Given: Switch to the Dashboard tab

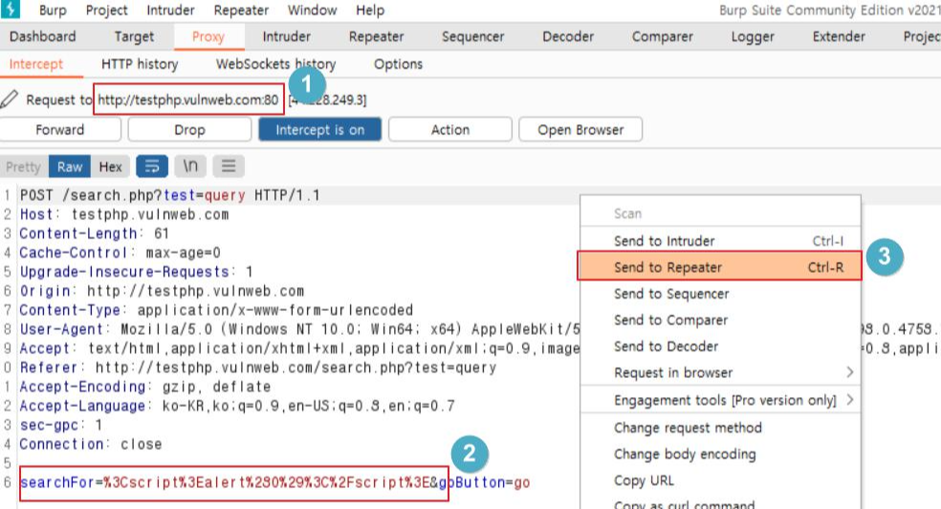Looking at the screenshot, I should (43, 36).
